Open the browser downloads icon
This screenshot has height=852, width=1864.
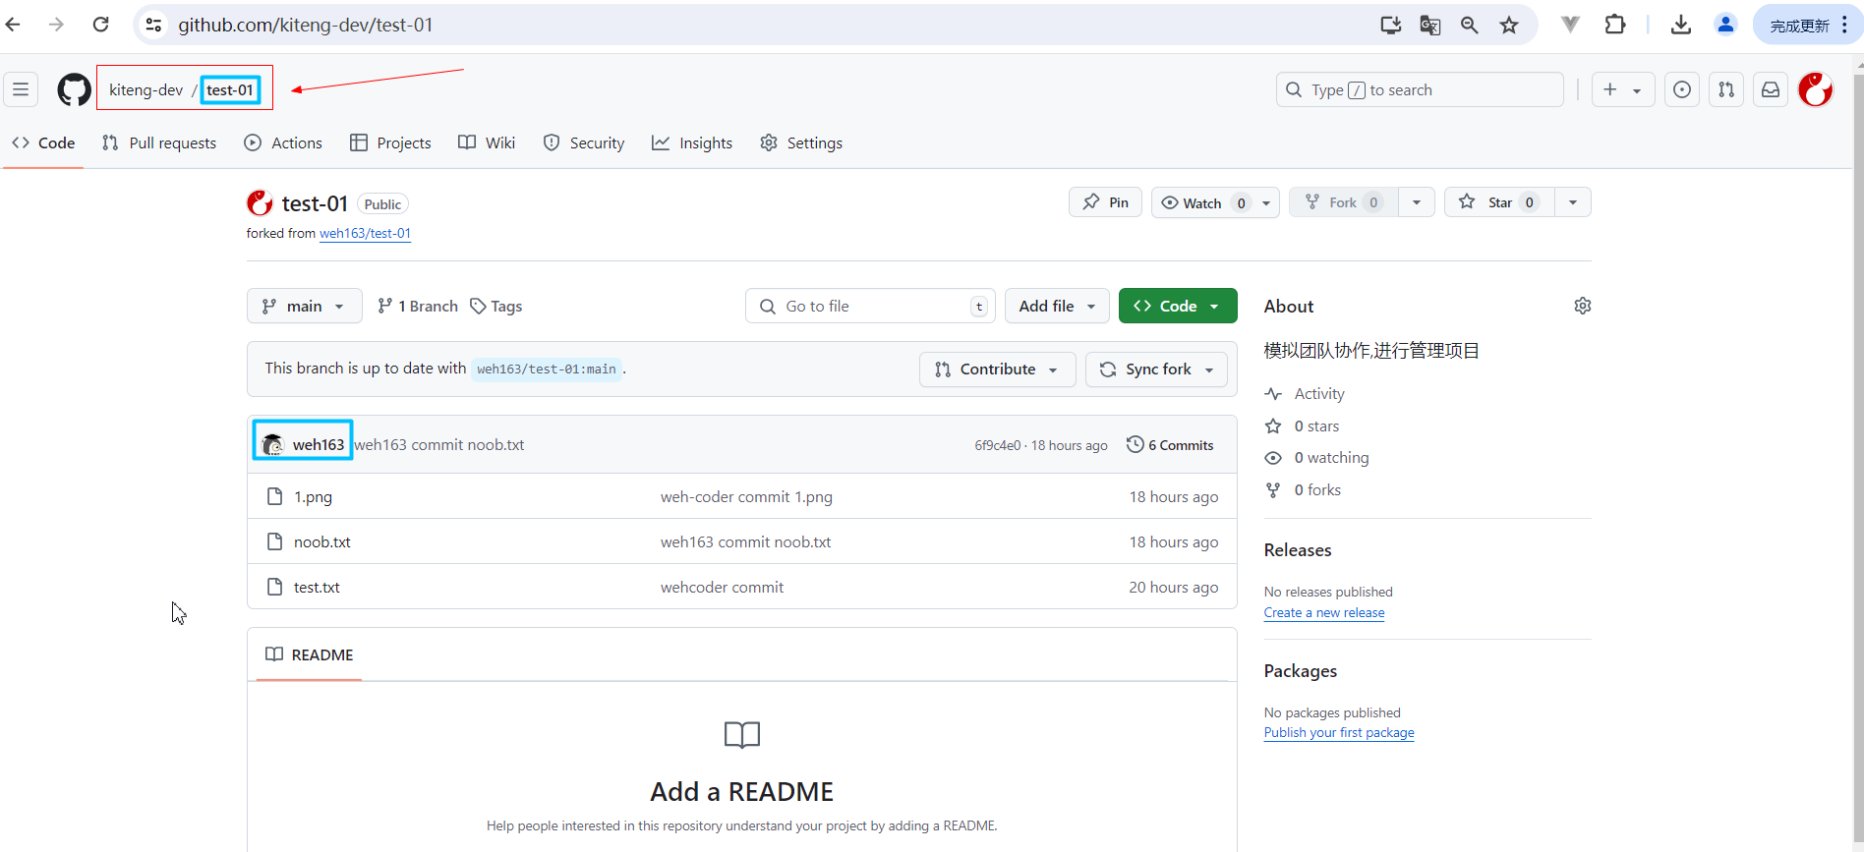pos(1681,25)
